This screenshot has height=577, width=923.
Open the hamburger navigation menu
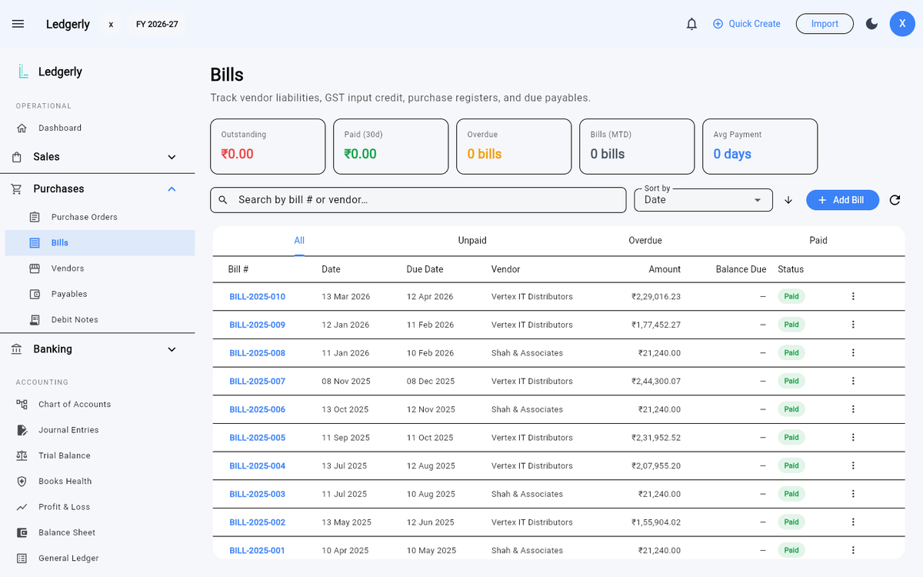[18, 24]
